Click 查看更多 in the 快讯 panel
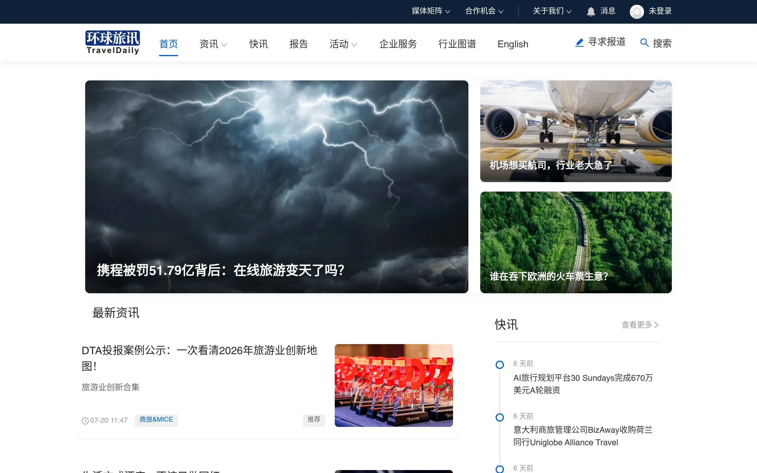Screen dimensions: 757x473 coord(640,325)
